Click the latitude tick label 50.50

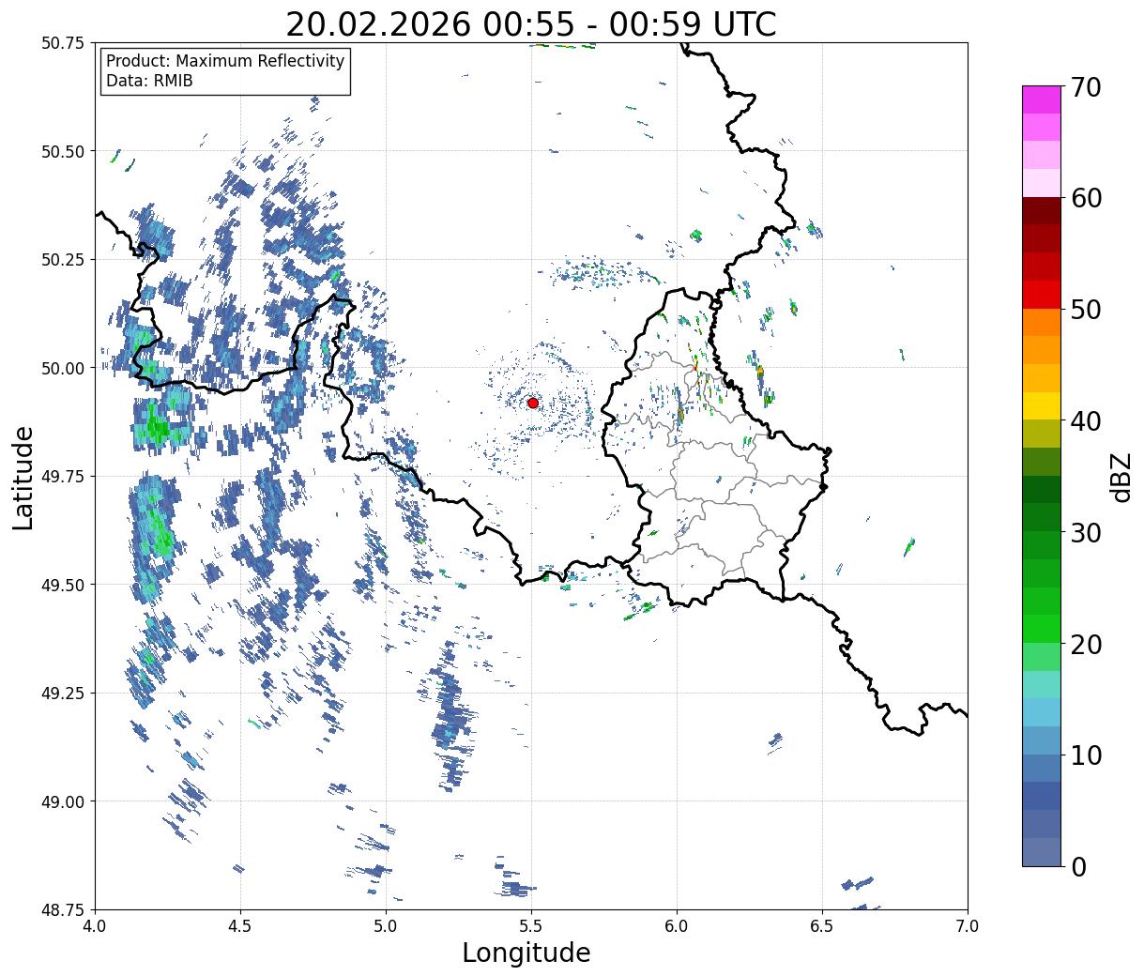click(63, 151)
